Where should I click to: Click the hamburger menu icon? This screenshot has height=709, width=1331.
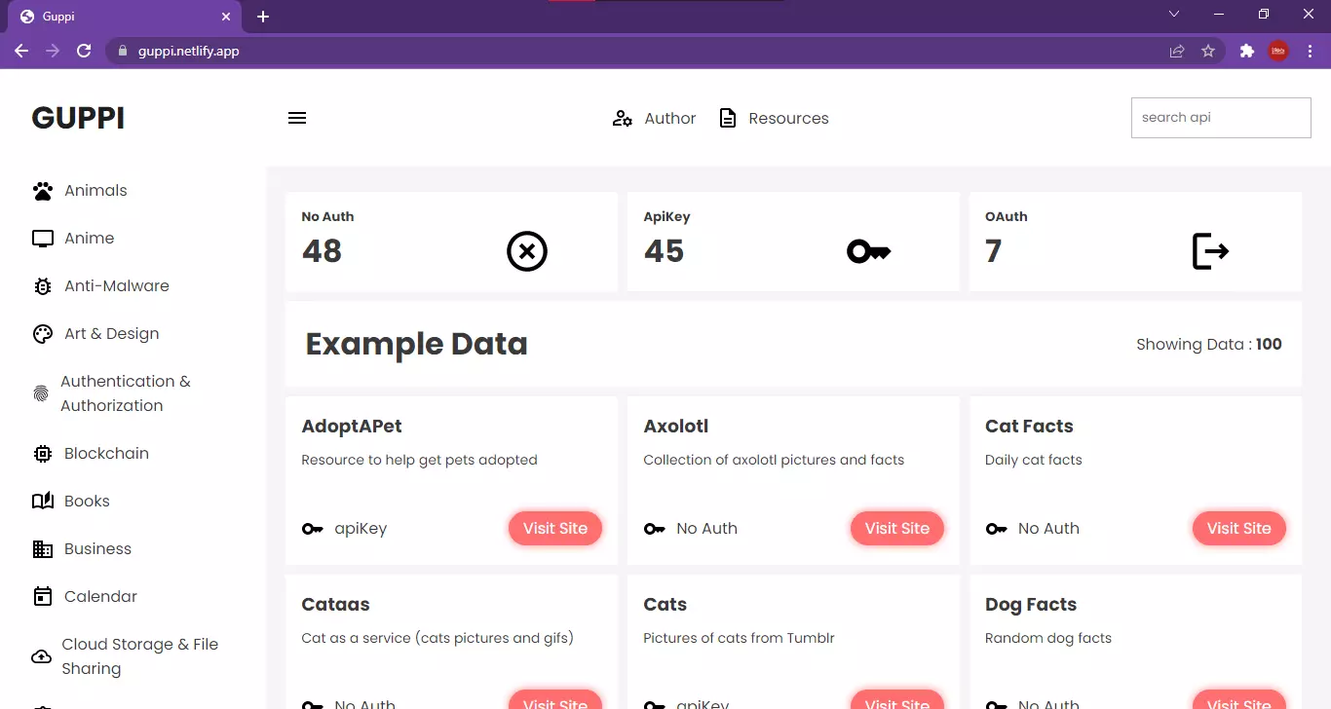tap(297, 118)
